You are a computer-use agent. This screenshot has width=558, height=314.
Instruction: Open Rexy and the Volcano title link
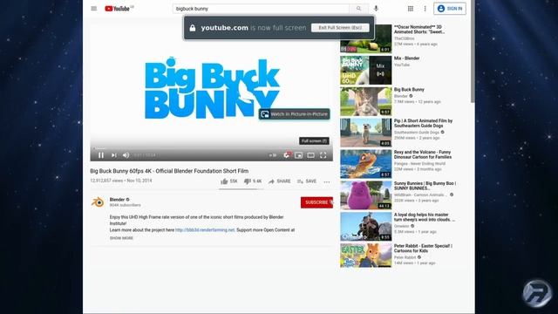[x=423, y=154]
